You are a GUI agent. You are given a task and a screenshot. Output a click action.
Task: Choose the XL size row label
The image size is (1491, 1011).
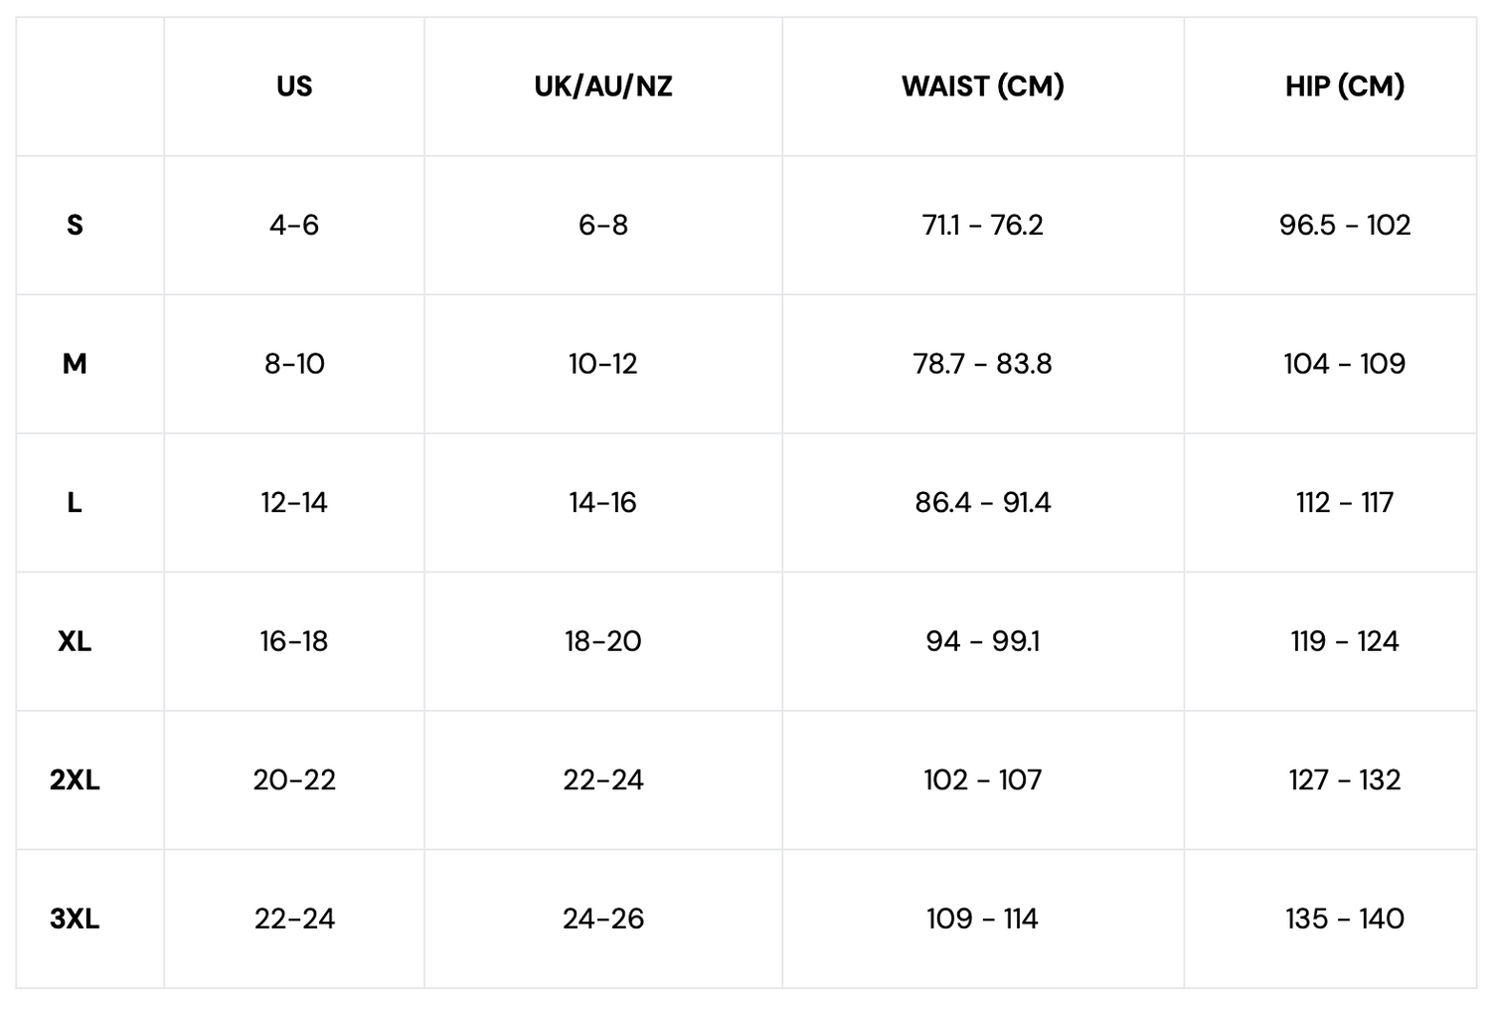pyautogui.click(x=75, y=641)
